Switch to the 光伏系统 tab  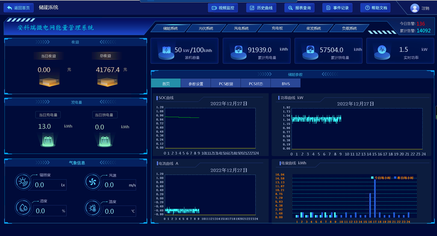pos(206,28)
